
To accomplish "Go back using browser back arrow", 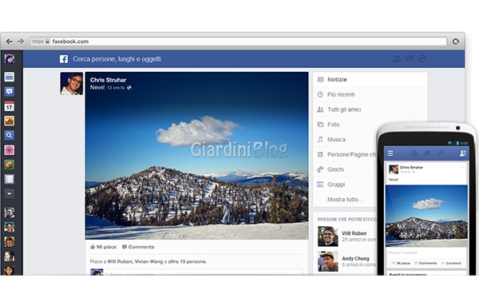I will (x=9, y=42).
